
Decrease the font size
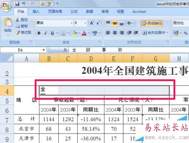tap(98, 23)
